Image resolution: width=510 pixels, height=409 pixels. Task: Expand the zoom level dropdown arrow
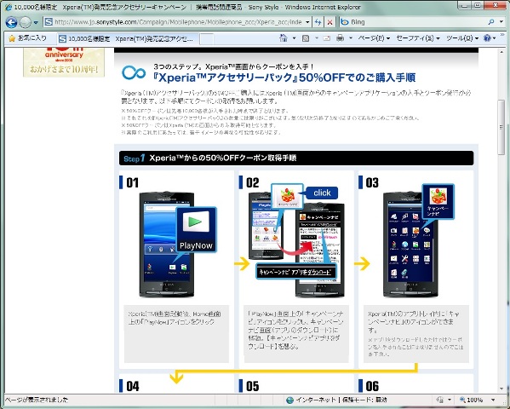(493, 400)
